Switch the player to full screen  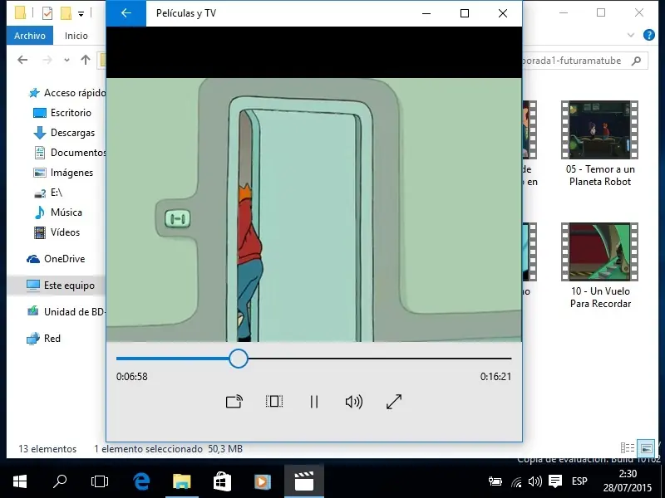(394, 402)
